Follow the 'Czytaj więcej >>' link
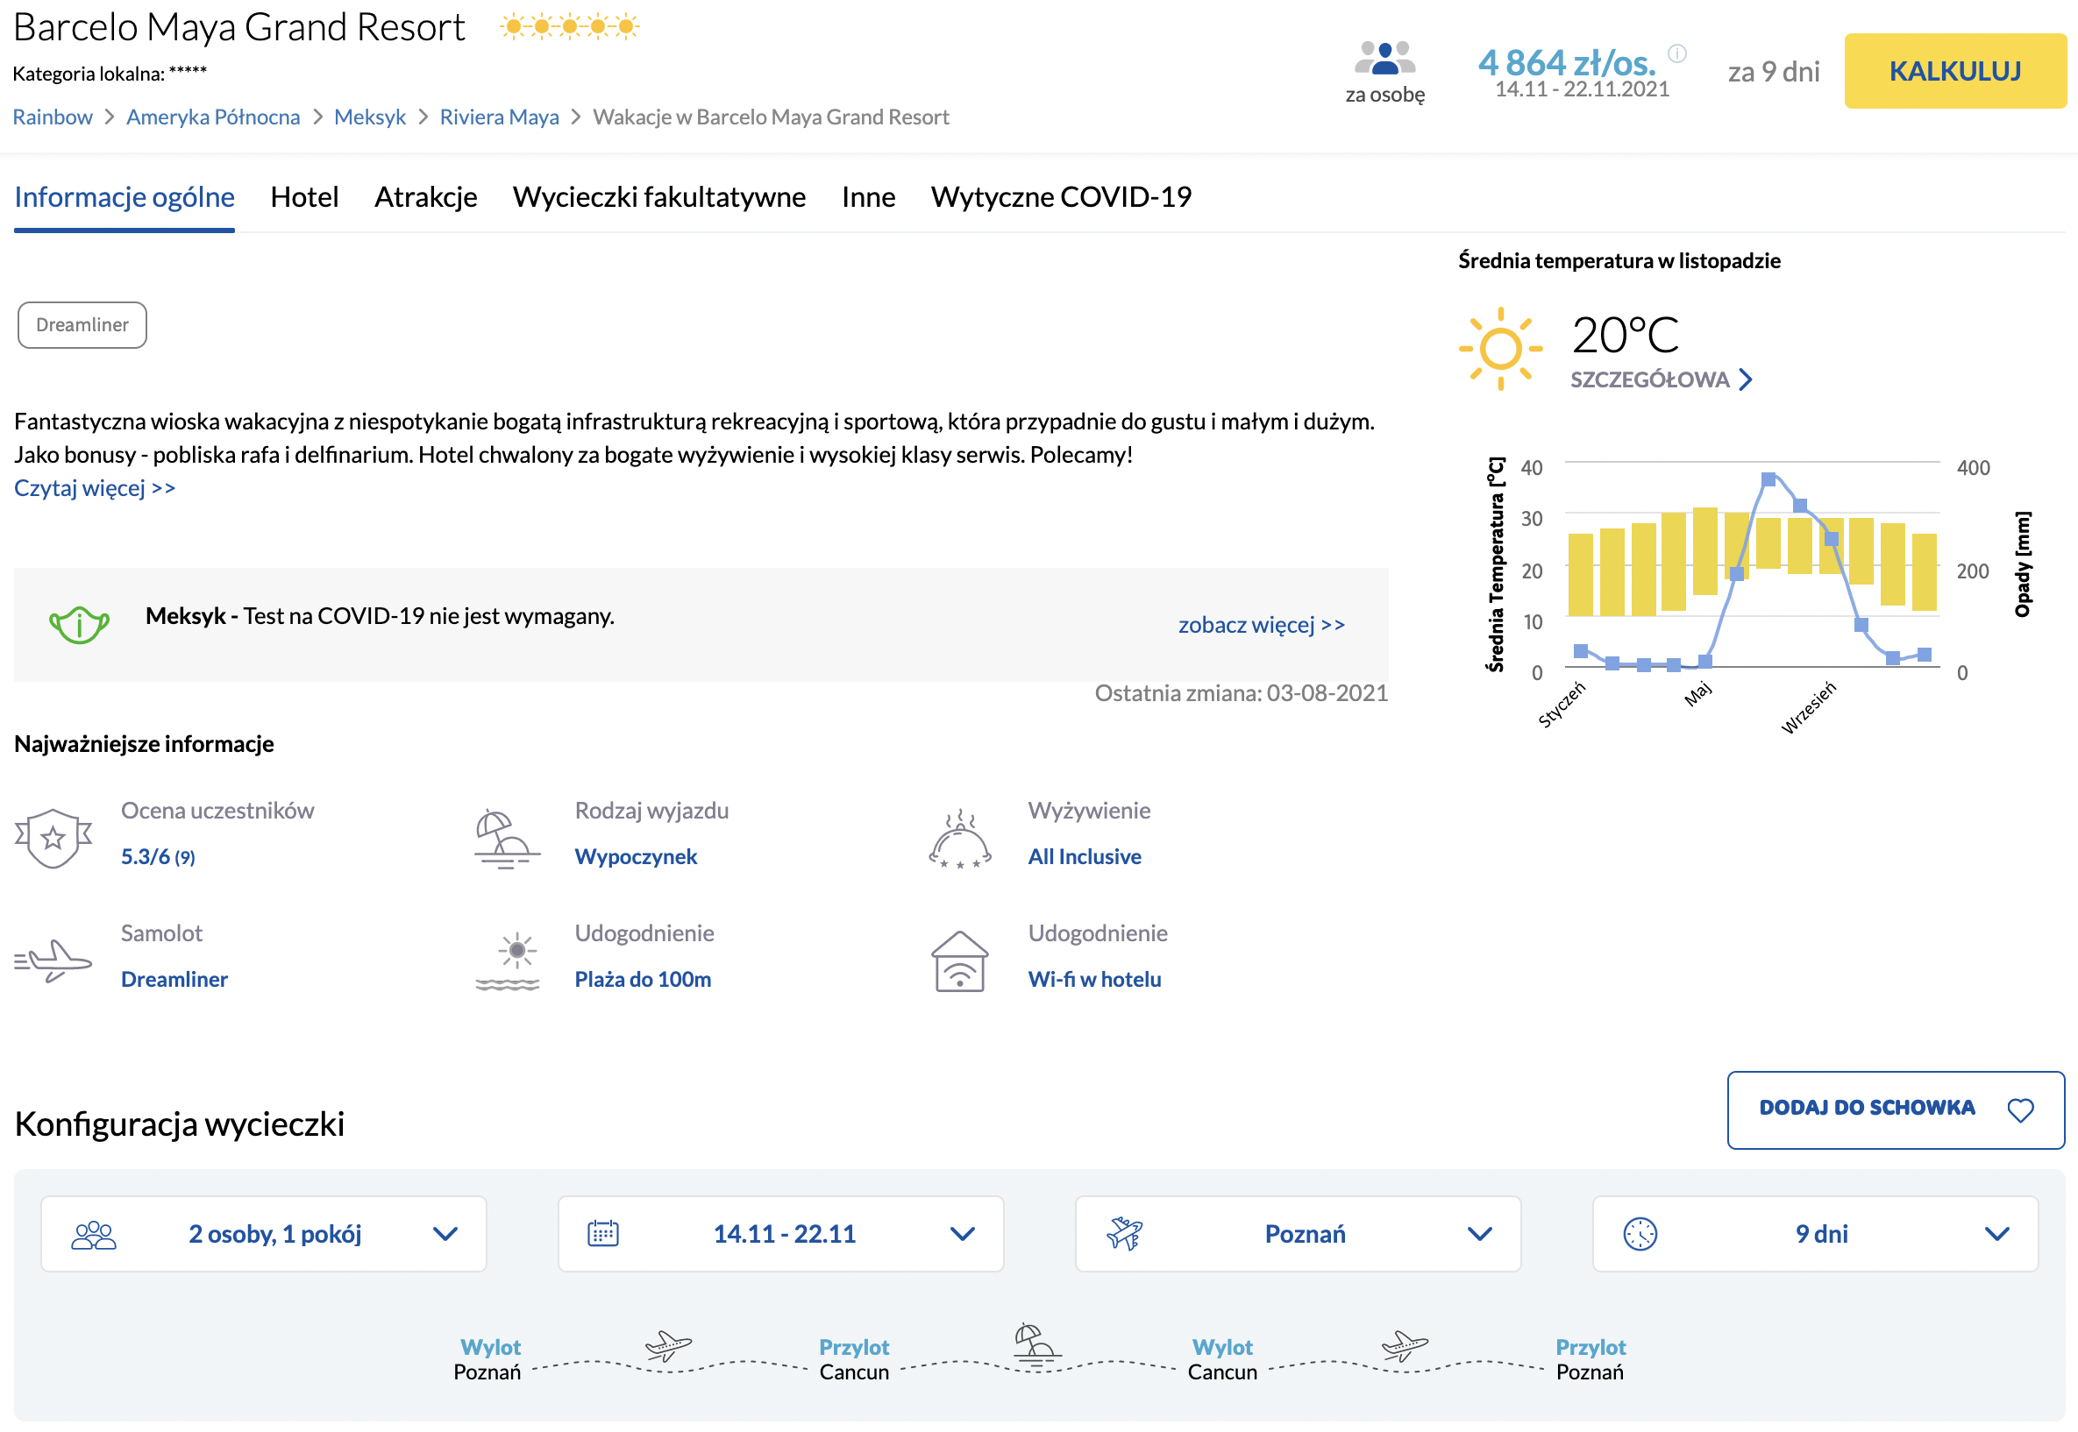 click(94, 487)
